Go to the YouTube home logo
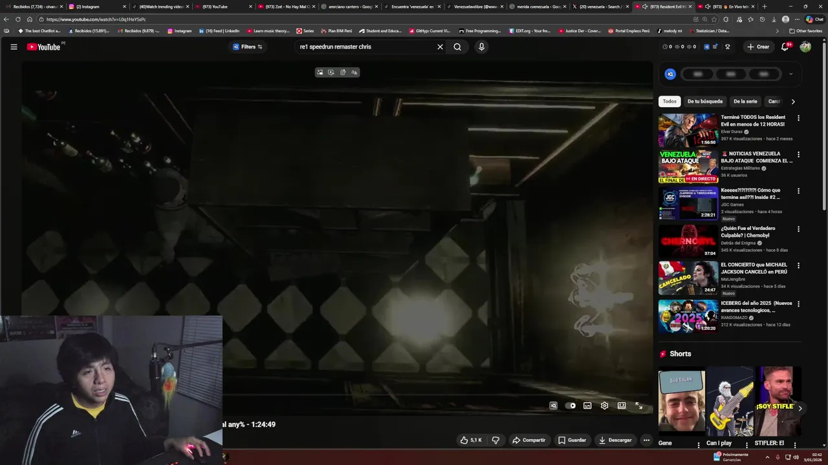828x465 pixels. [x=43, y=46]
